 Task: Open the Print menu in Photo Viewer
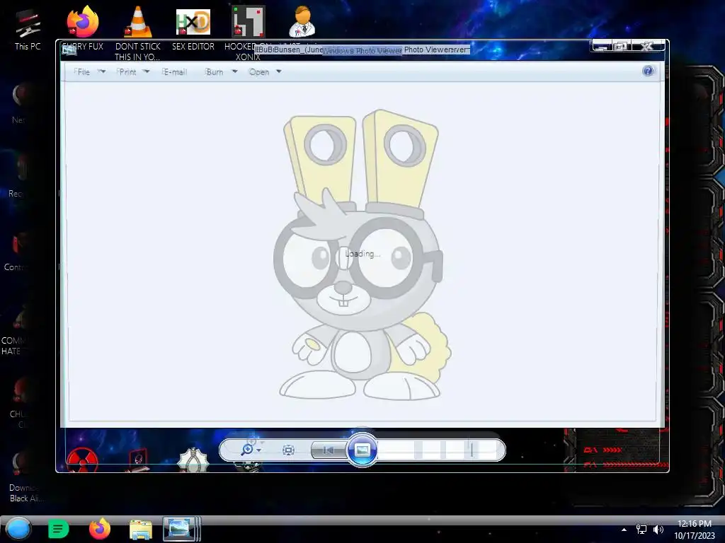(127, 72)
